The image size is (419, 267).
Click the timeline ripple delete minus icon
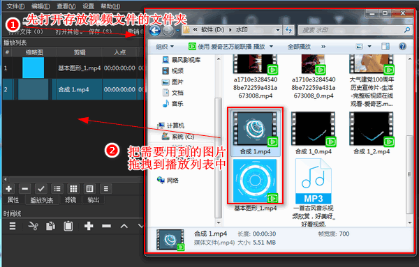click(106, 226)
